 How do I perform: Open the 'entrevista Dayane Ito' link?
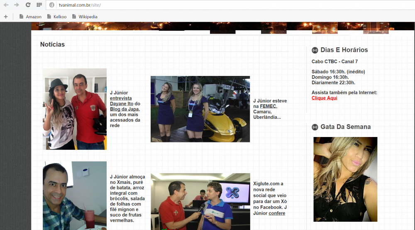click(121, 98)
